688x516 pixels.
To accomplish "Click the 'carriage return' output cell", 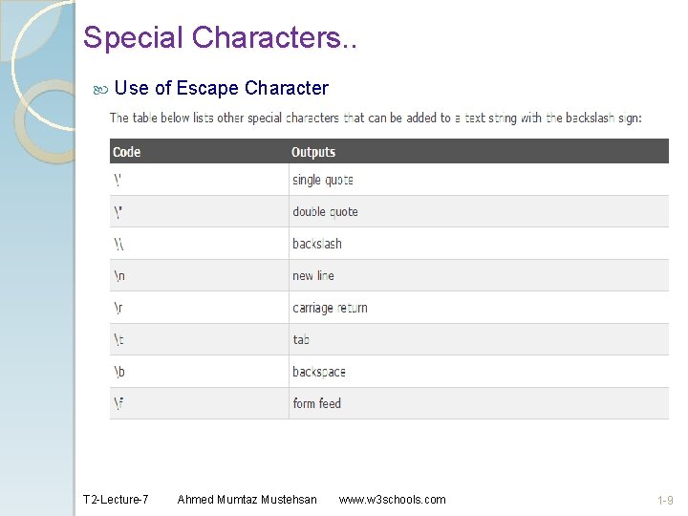I will click(x=330, y=308).
